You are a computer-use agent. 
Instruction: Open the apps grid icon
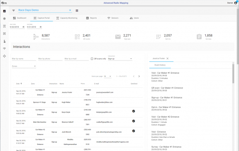click(77, 10)
